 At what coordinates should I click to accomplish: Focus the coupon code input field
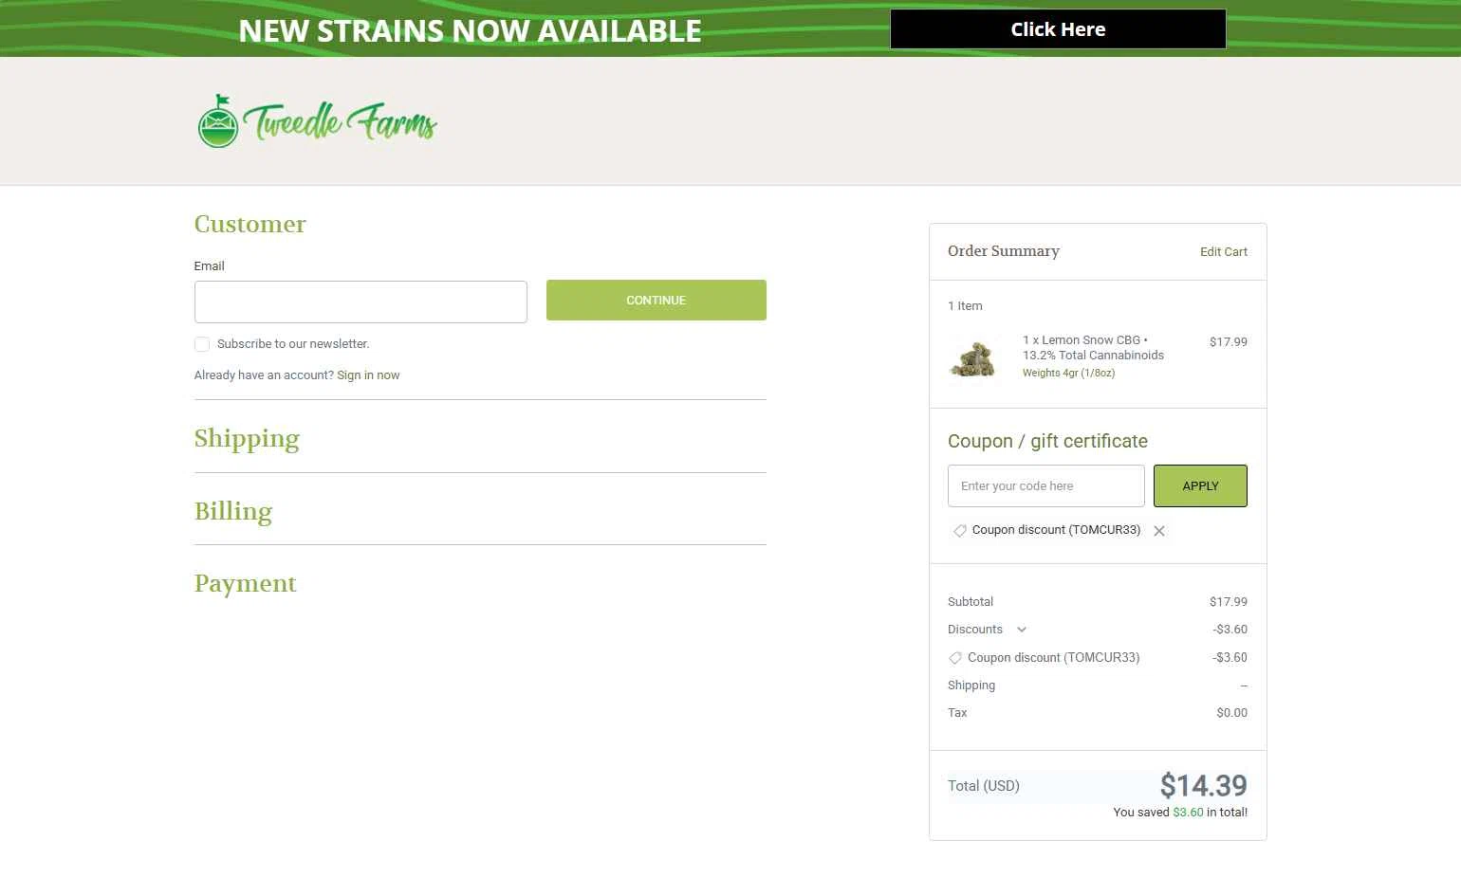tap(1046, 485)
